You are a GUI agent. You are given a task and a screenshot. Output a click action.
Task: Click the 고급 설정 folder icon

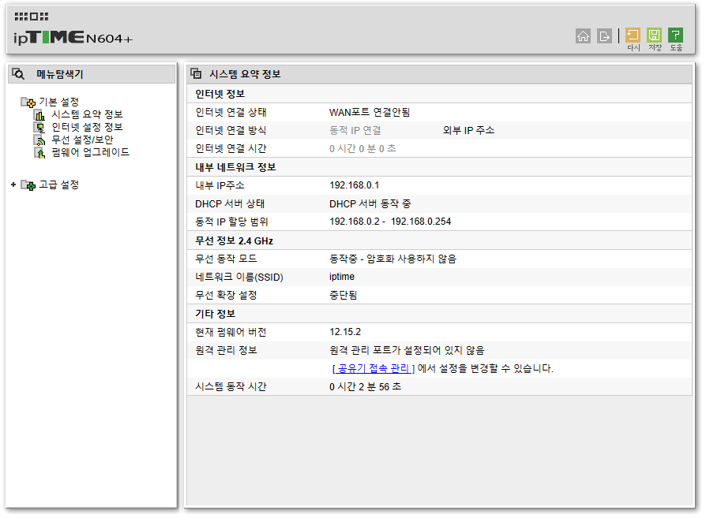[x=28, y=184]
